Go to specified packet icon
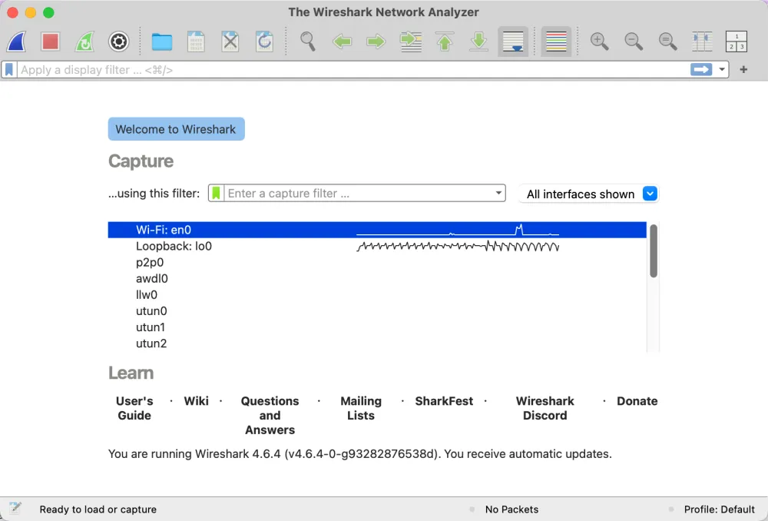This screenshot has height=521, width=768. (410, 41)
